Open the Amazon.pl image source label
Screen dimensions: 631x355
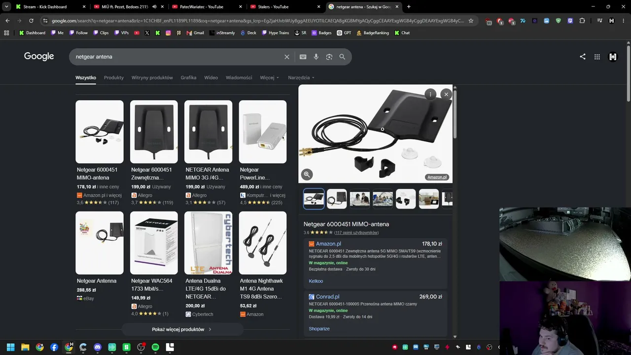pos(437,177)
